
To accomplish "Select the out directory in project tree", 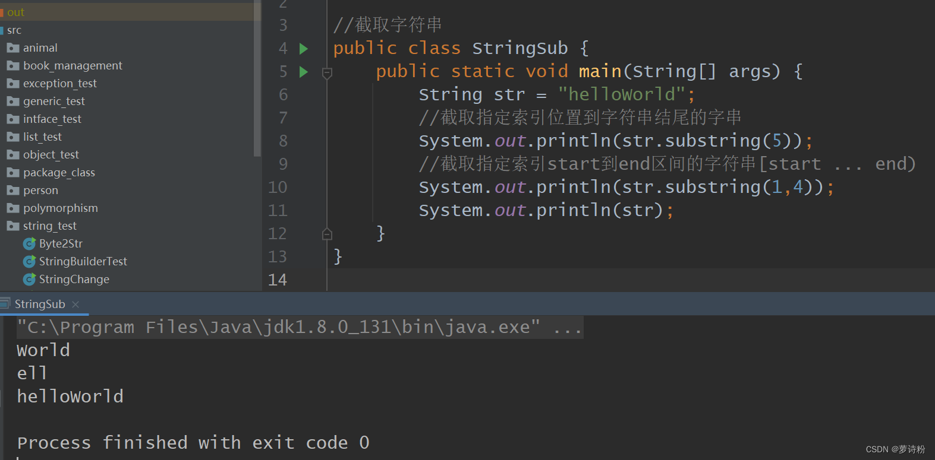I will tap(15, 12).
